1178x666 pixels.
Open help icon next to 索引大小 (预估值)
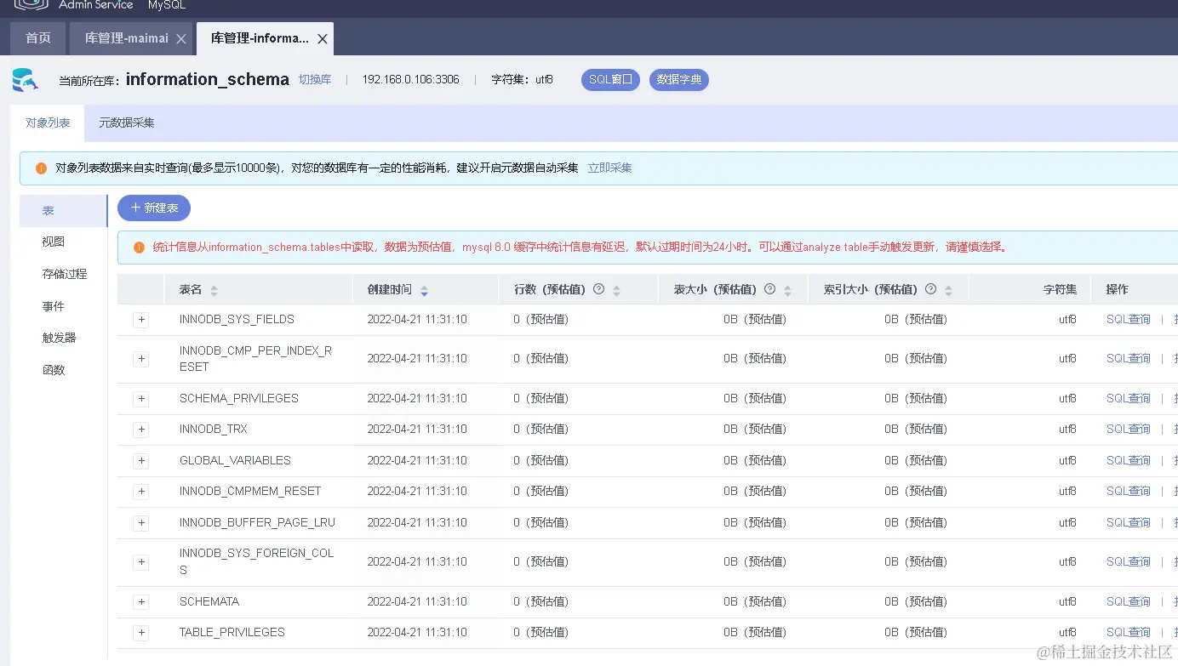tap(930, 289)
